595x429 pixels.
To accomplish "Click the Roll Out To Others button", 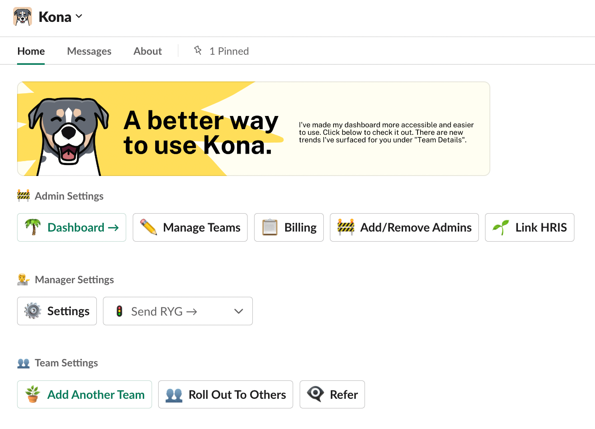I will (x=225, y=394).
